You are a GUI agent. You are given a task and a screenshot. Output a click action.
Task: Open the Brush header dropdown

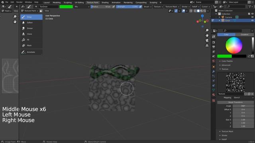click(148, 7)
